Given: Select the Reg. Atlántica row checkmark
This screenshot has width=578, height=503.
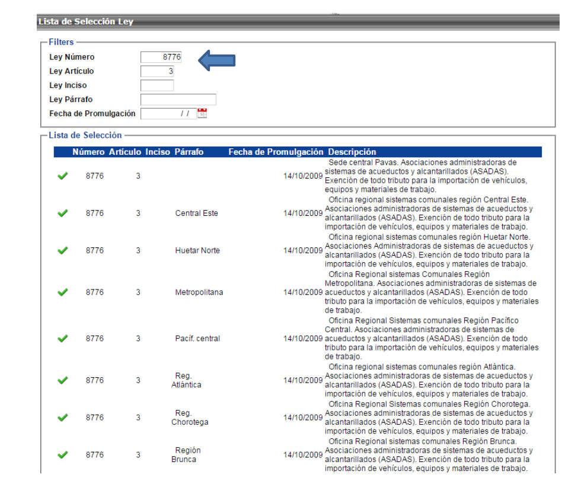Looking at the screenshot, I should (62, 381).
